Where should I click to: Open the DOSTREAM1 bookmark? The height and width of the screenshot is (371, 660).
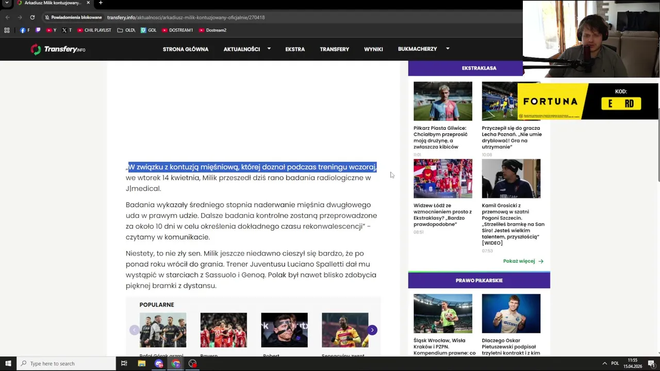pos(177,30)
